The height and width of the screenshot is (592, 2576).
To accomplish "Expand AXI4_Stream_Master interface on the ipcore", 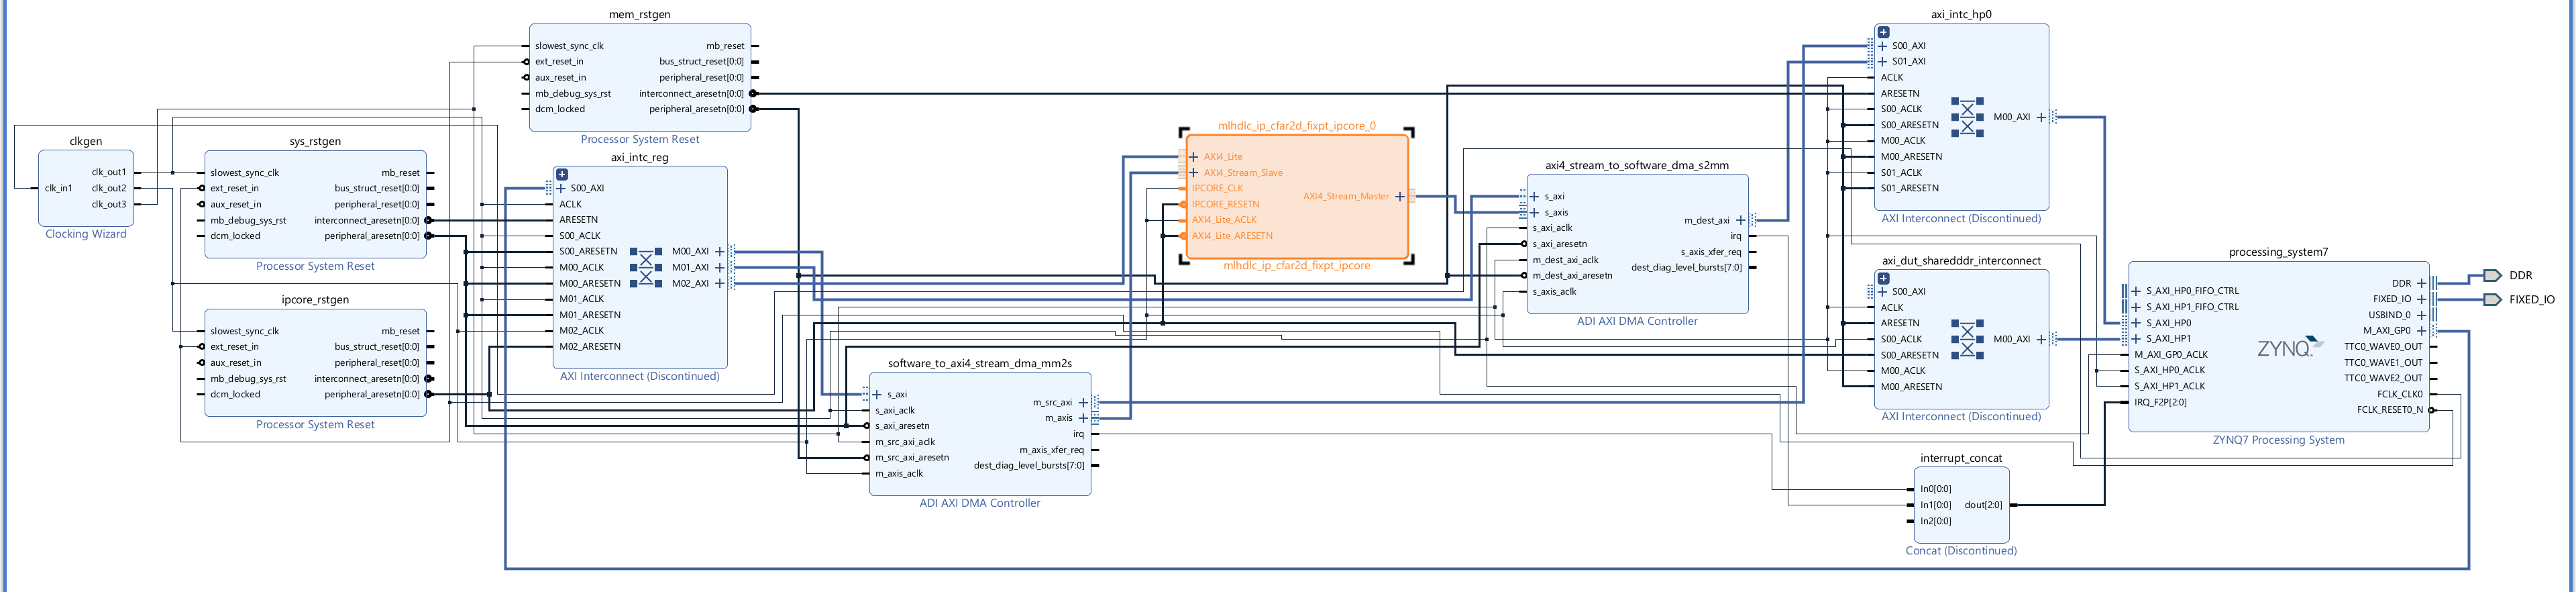I will coord(1399,197).
